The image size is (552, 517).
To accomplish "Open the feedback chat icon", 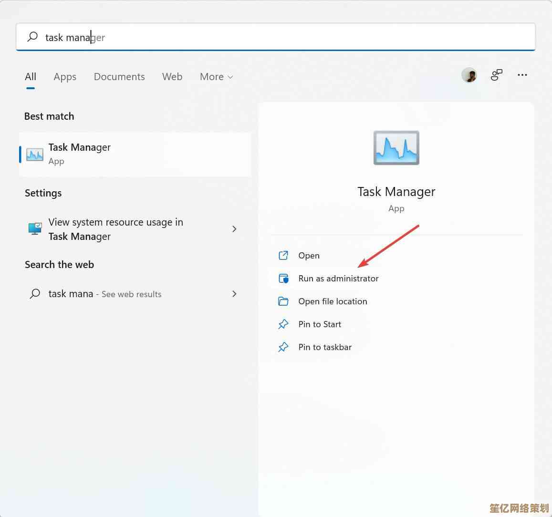I will point(496,75).
